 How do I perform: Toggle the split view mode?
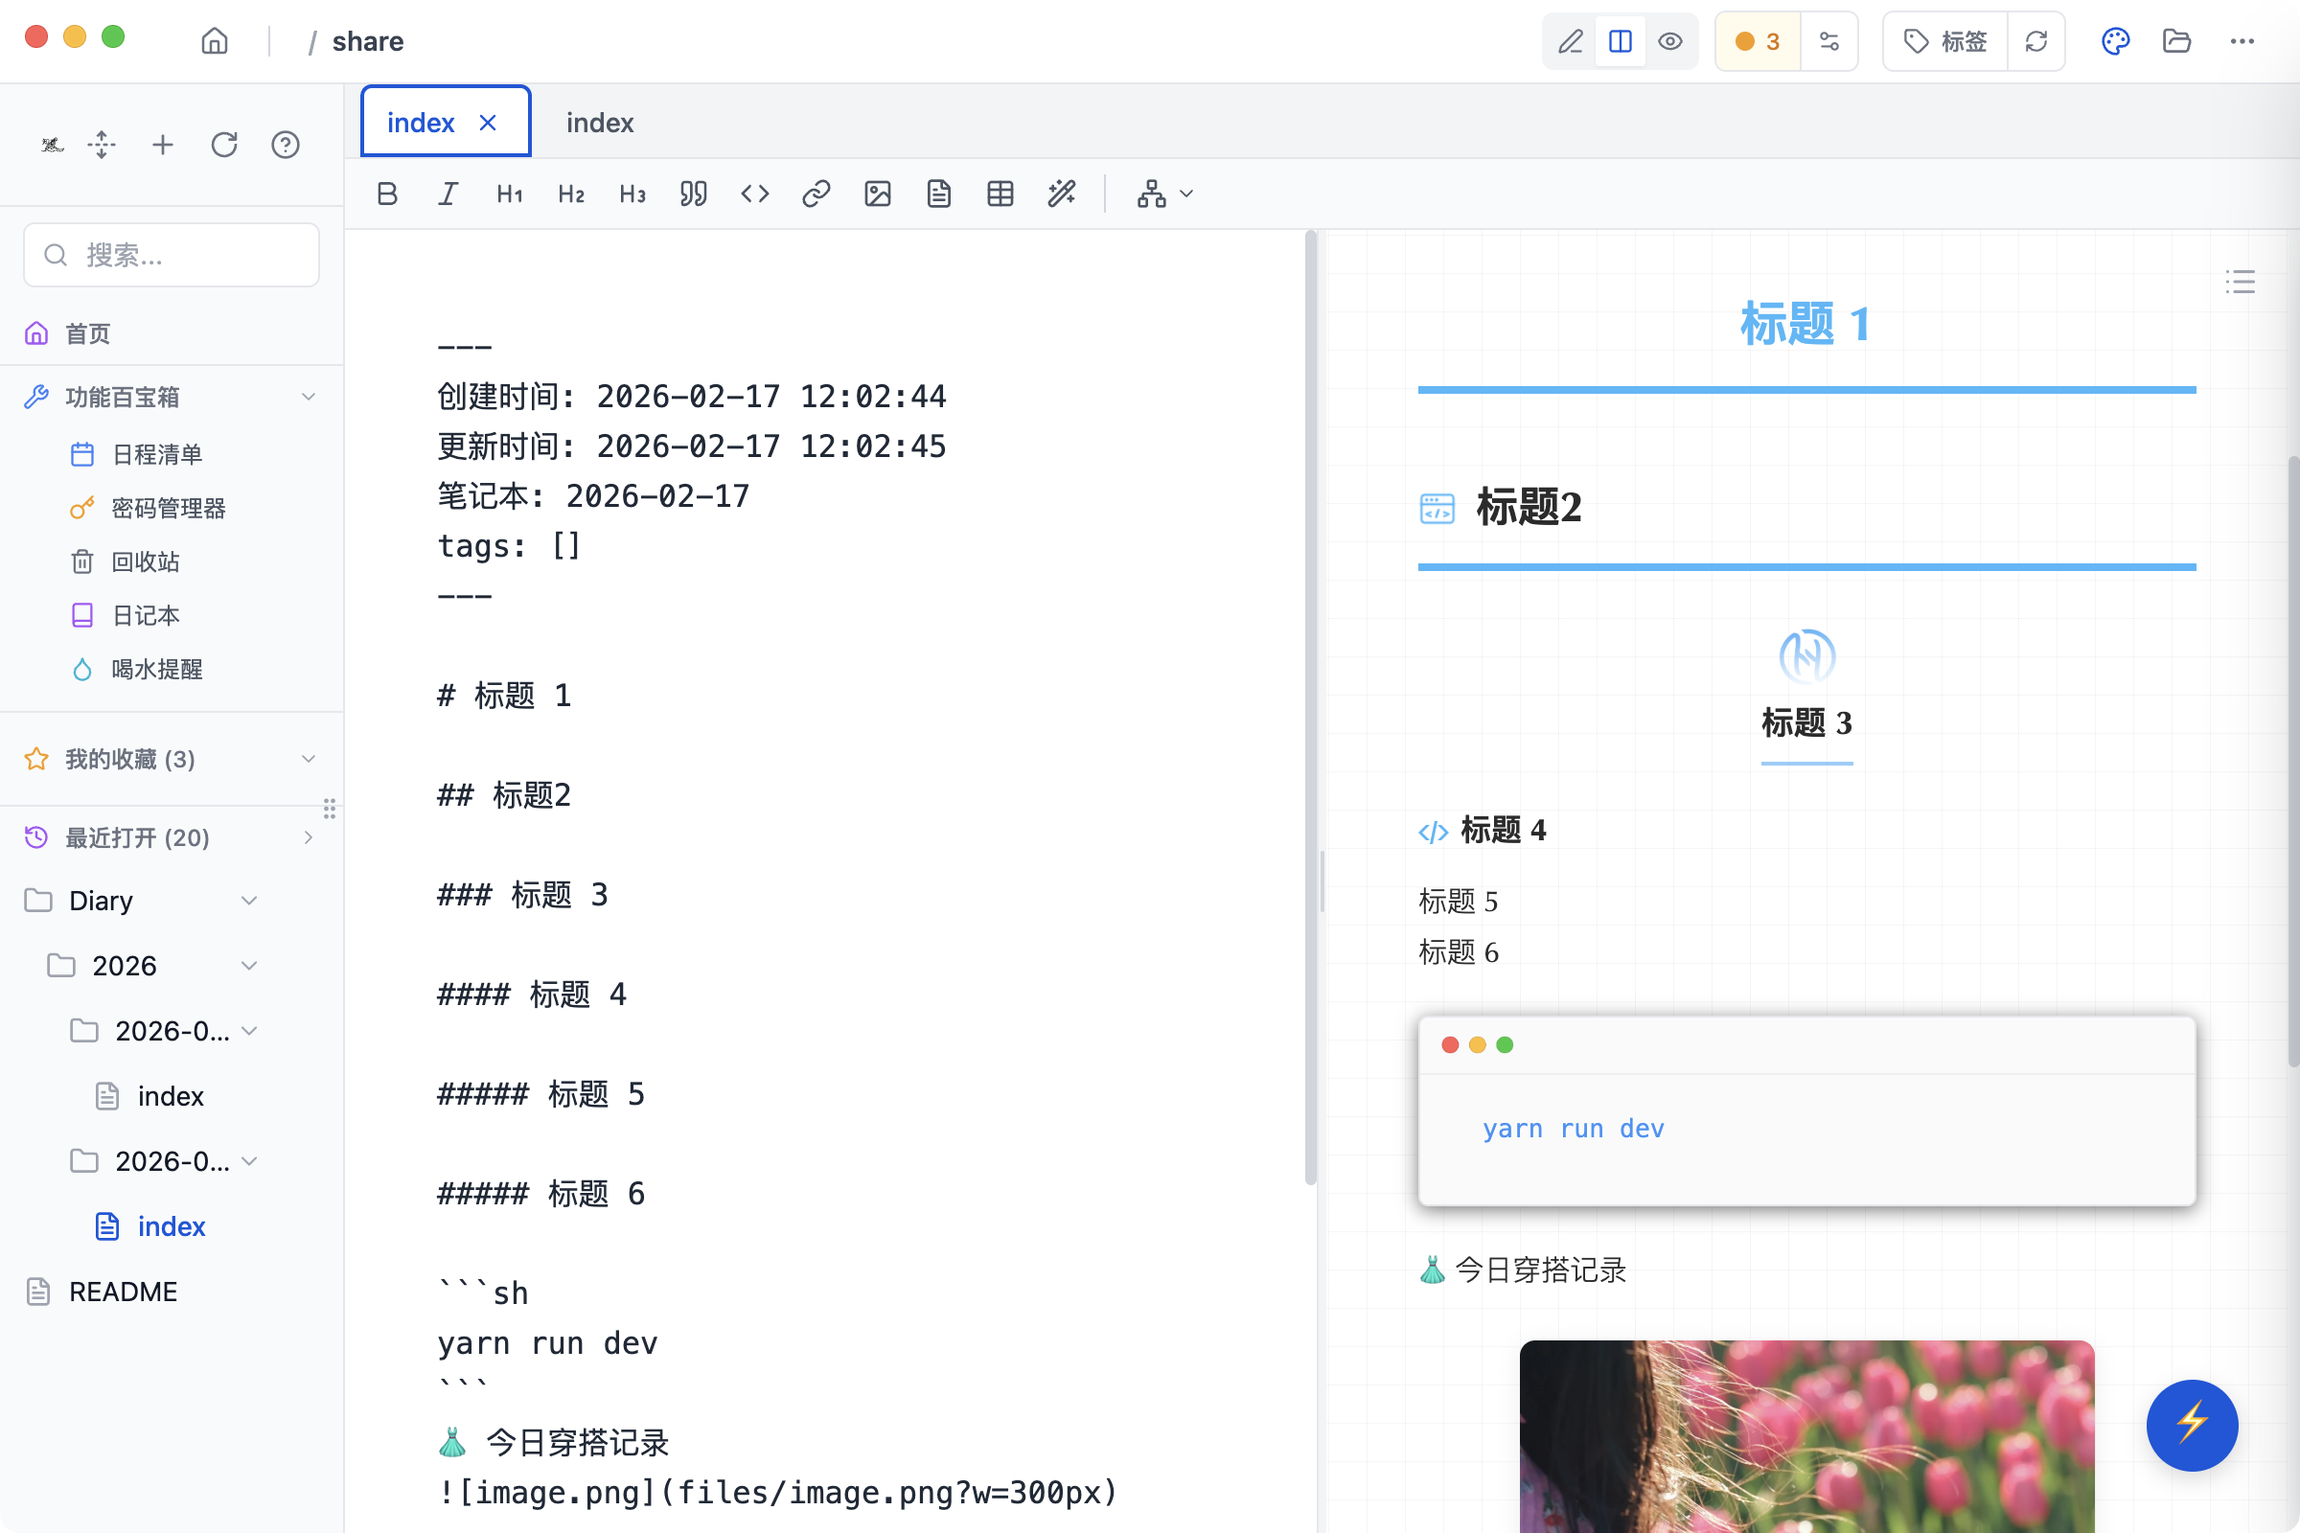1621,41
